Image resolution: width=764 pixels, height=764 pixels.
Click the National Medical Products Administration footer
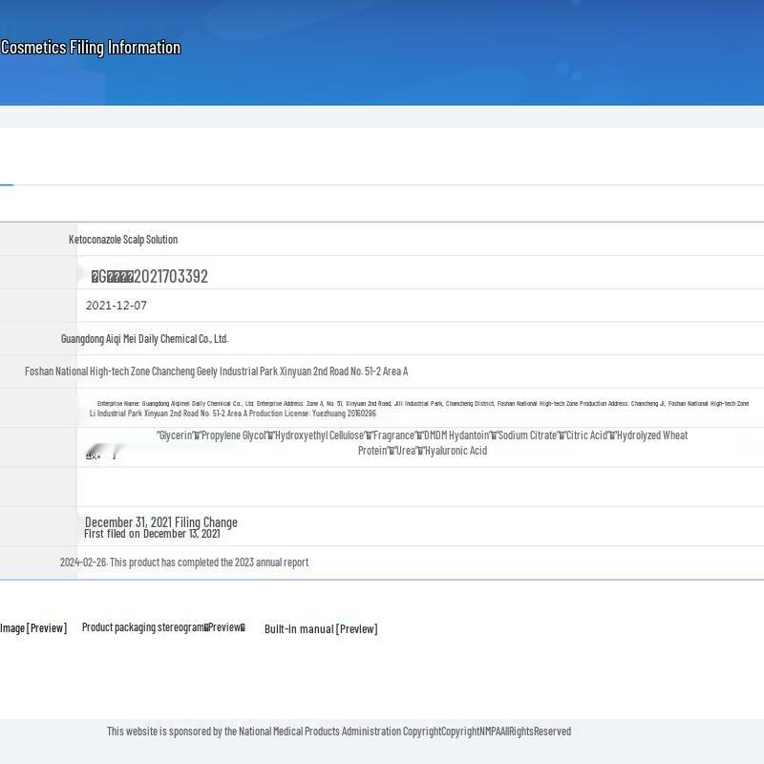339,732
